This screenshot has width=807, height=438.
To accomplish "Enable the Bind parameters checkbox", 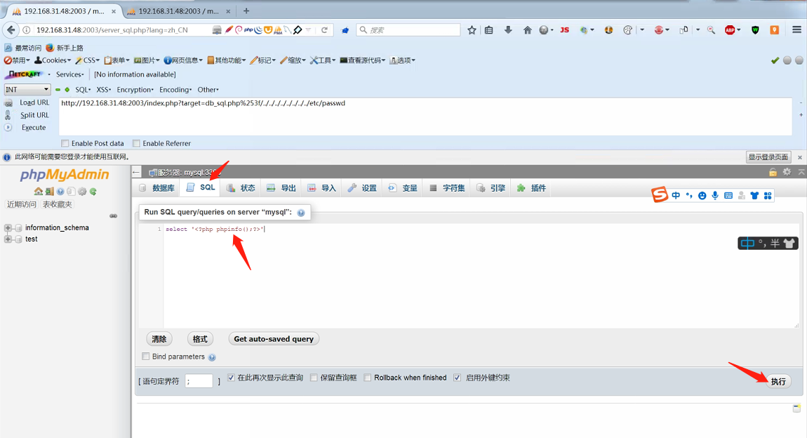I will pos(145,356).
